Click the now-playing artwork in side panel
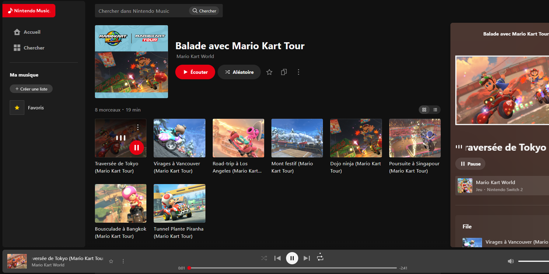This screenshot has width=549, height=274. (x=502, y=90)
